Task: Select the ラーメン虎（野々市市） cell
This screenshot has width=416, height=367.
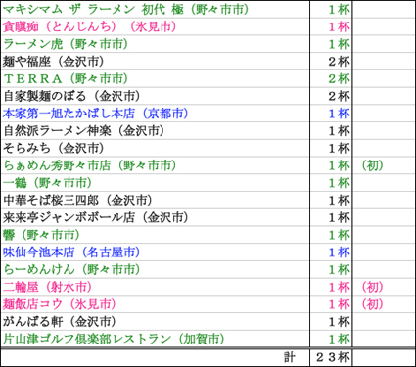Action: [x=155, y=44]
